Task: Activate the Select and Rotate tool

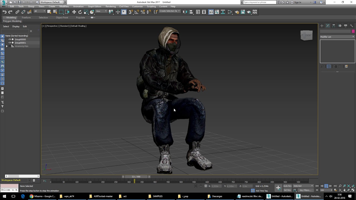Action: tap(80, 12)
